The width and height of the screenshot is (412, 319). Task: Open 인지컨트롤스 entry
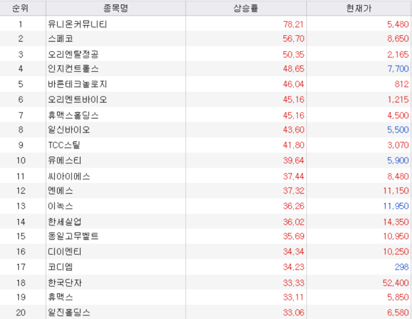(73, 69)
